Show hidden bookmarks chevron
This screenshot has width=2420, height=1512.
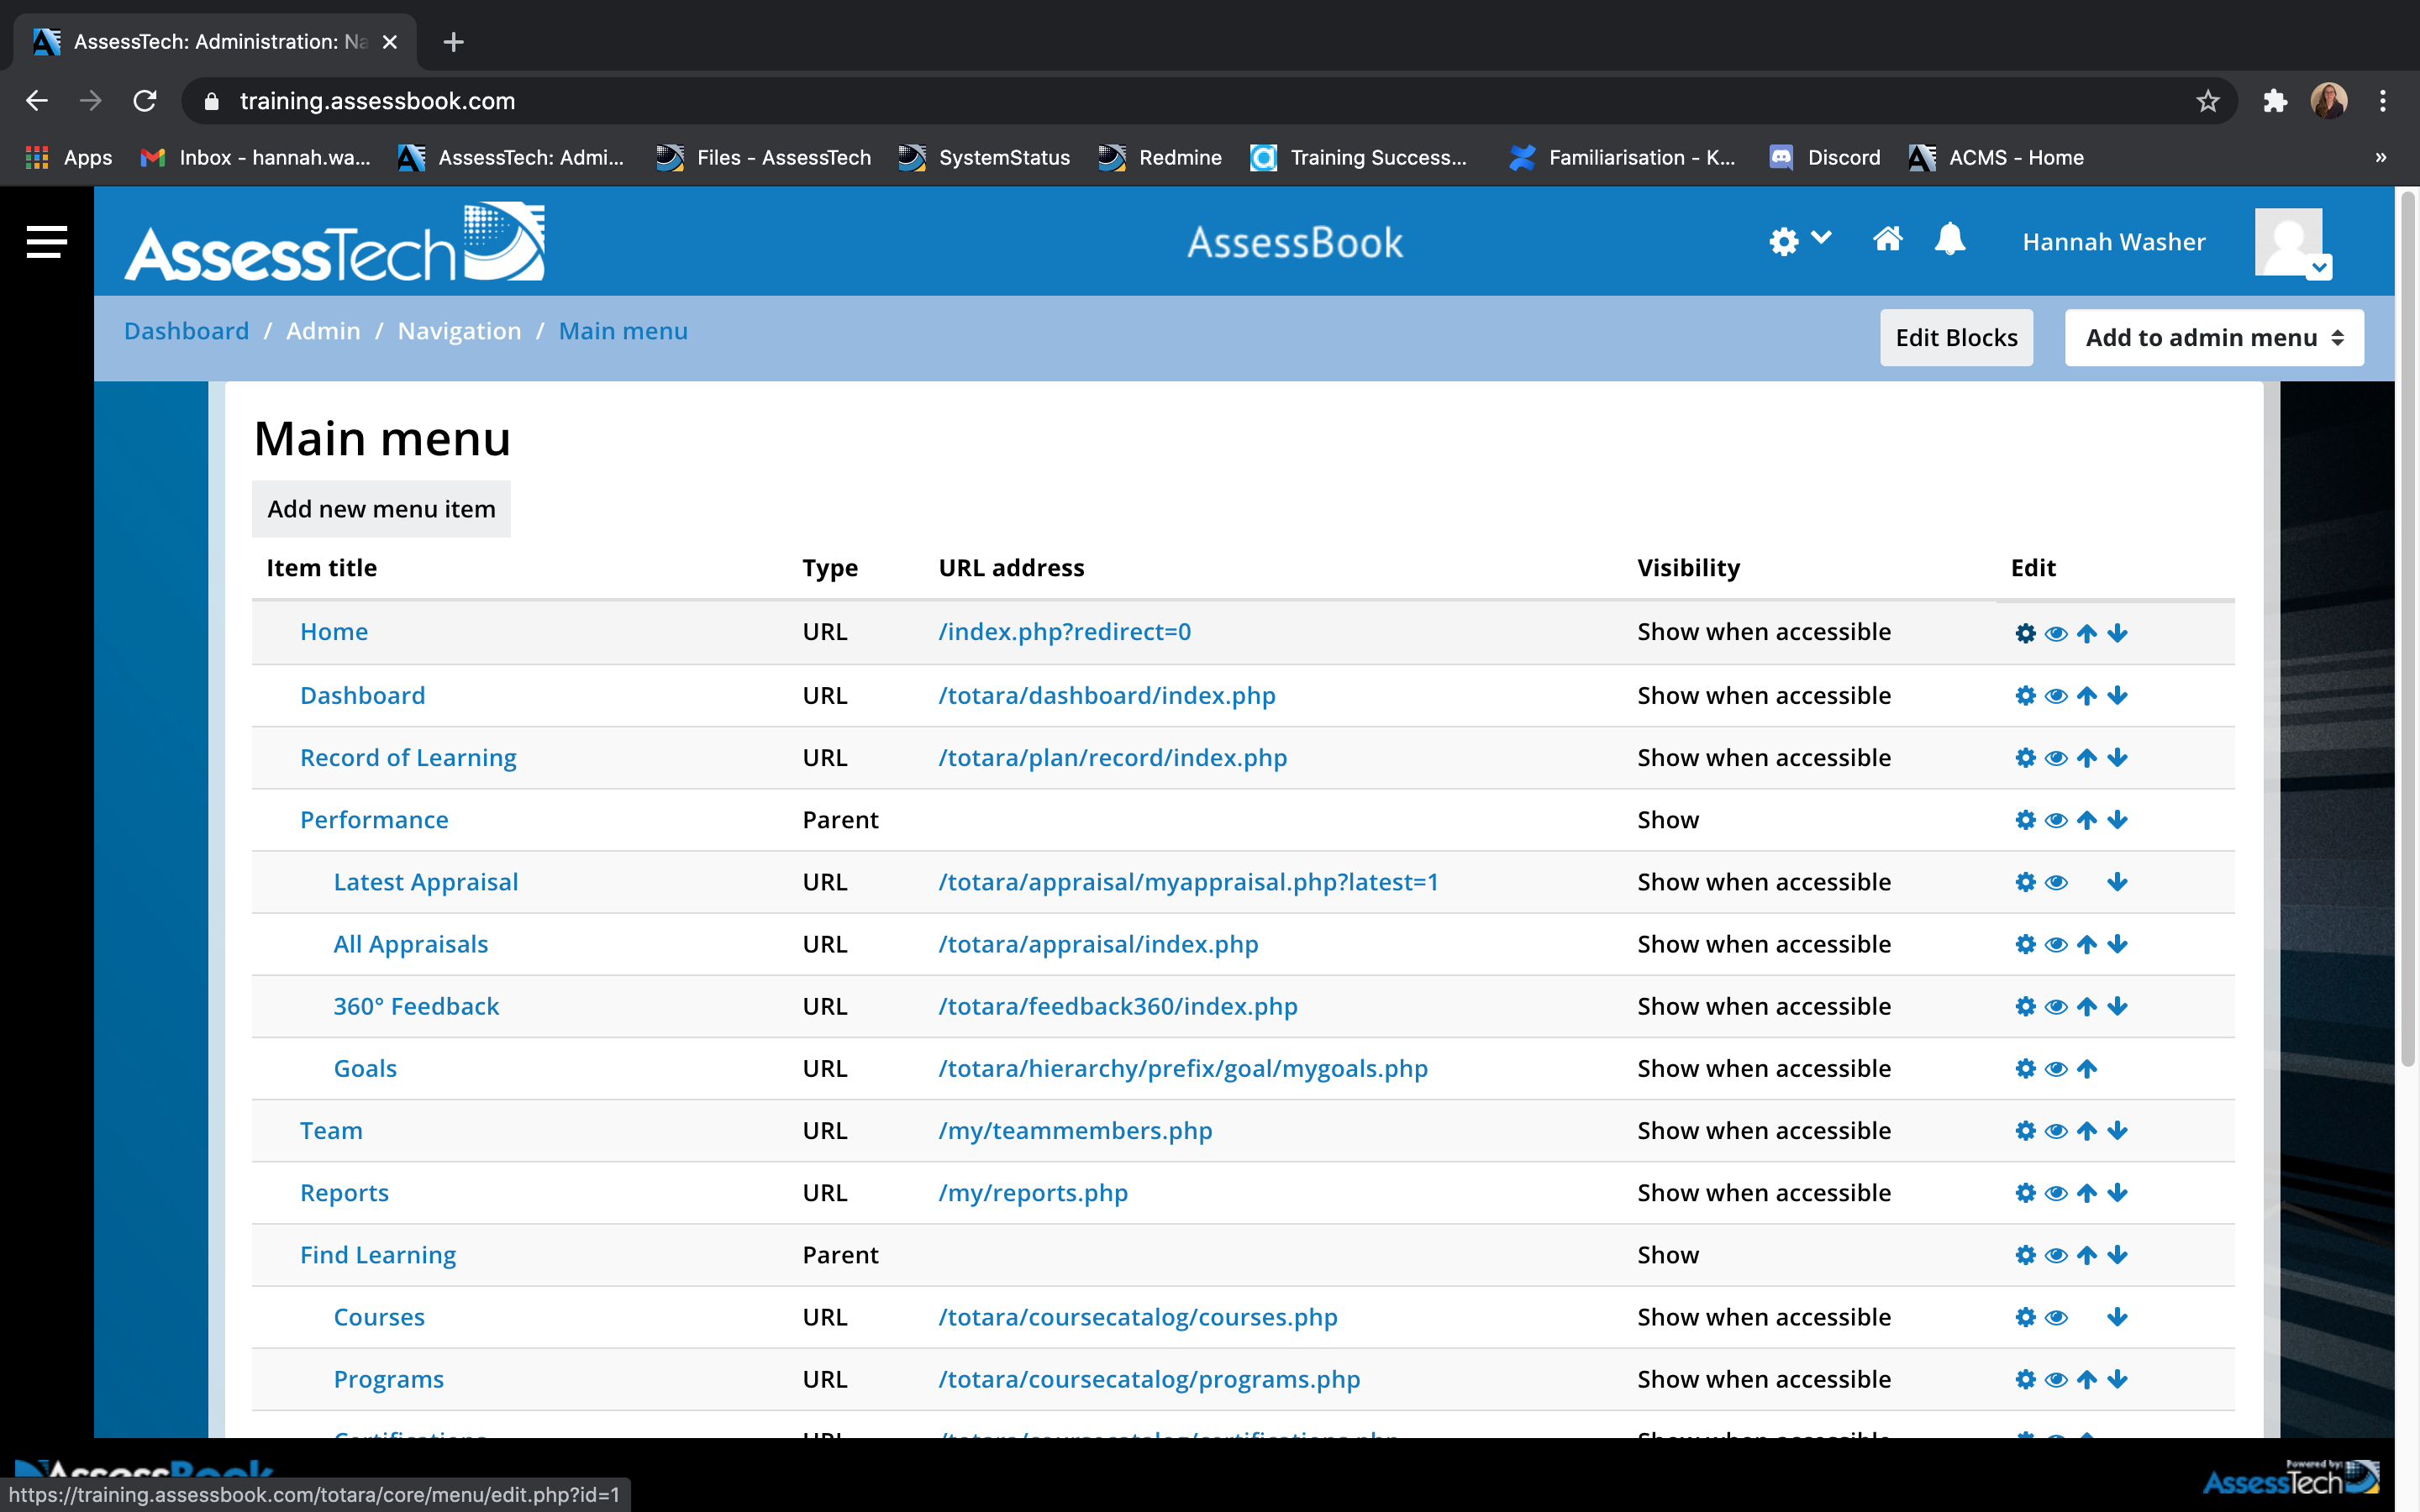[2380, 157]
